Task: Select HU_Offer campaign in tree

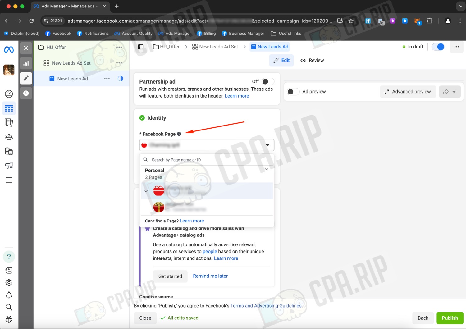Action: coord(56,47)
